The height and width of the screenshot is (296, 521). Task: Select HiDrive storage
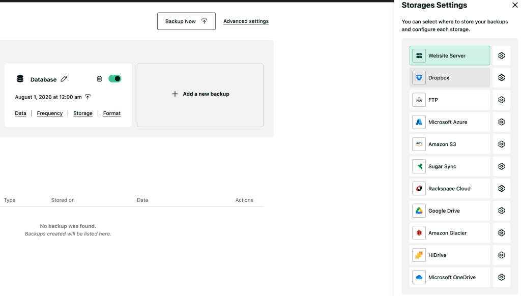pos(450,255)
